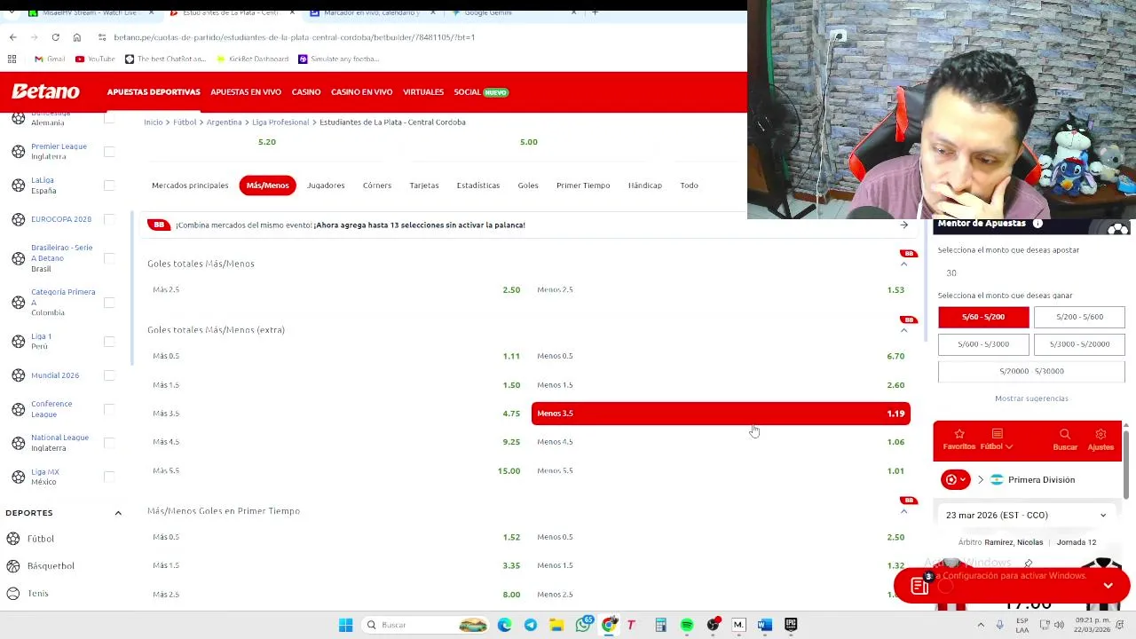
Task: Switch to Mercados principales tab
Action: tap(190, 185)
